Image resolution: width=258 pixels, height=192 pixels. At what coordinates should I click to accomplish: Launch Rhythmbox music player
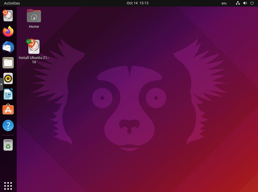[x=8, y=78]
